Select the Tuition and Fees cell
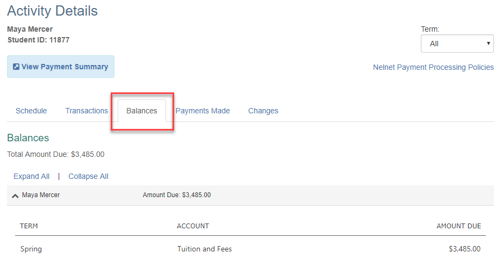This screenshot has height=267, width=502. 205,249
